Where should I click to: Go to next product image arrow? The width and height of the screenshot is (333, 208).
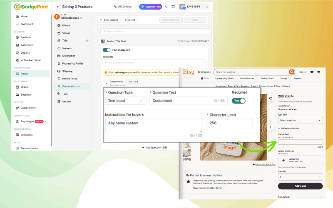(270, 127)
